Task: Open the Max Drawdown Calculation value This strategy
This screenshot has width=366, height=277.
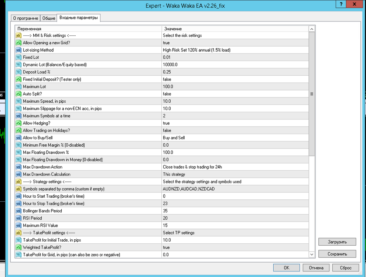Action: [235, 174]
